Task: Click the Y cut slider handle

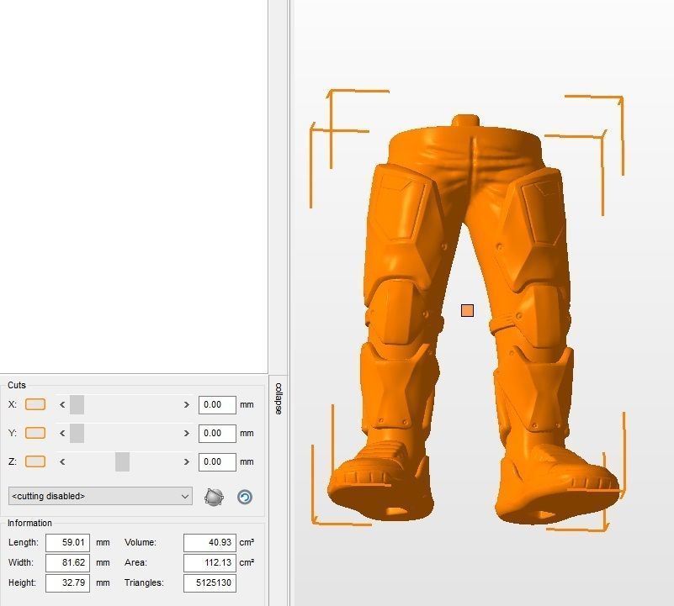Action: click(77, 433)
